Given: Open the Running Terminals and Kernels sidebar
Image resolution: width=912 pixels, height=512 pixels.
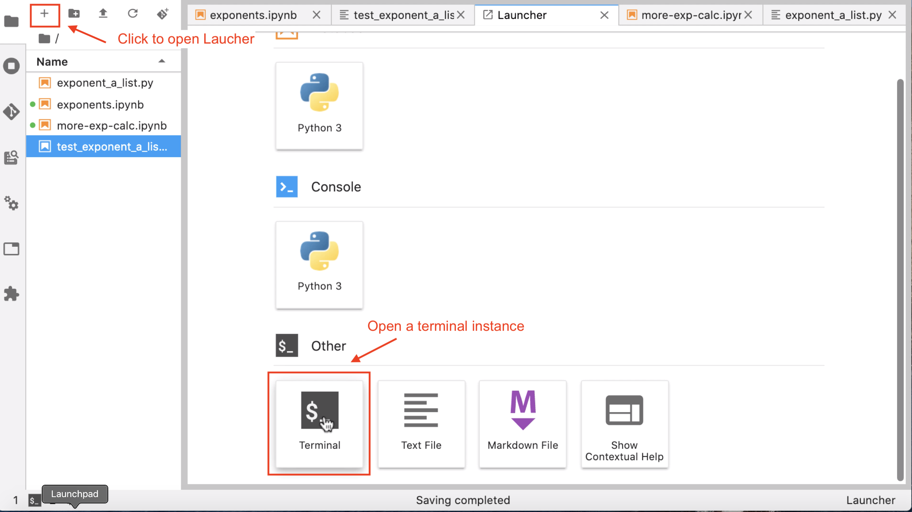Looking at the screenshot, I should [x=11, y=66].
